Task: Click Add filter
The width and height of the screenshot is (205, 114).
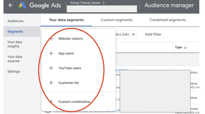Action: [x=153, y=34]
